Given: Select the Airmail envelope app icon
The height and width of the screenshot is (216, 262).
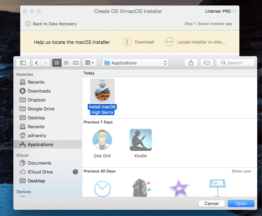Looking at the screenshot, I should tap(102, 188).
